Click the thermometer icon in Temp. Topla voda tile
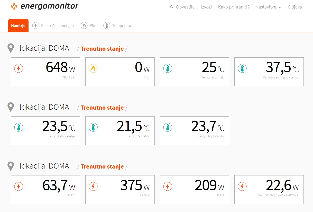 point(168,127)
